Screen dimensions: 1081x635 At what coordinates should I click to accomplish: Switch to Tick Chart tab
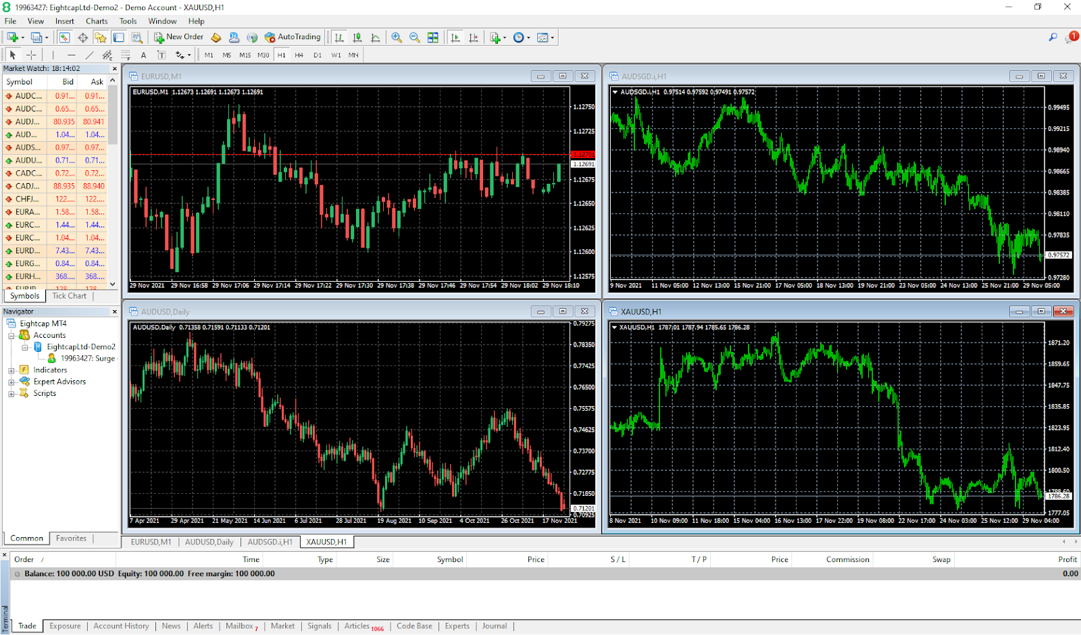[x=70, y=296]
